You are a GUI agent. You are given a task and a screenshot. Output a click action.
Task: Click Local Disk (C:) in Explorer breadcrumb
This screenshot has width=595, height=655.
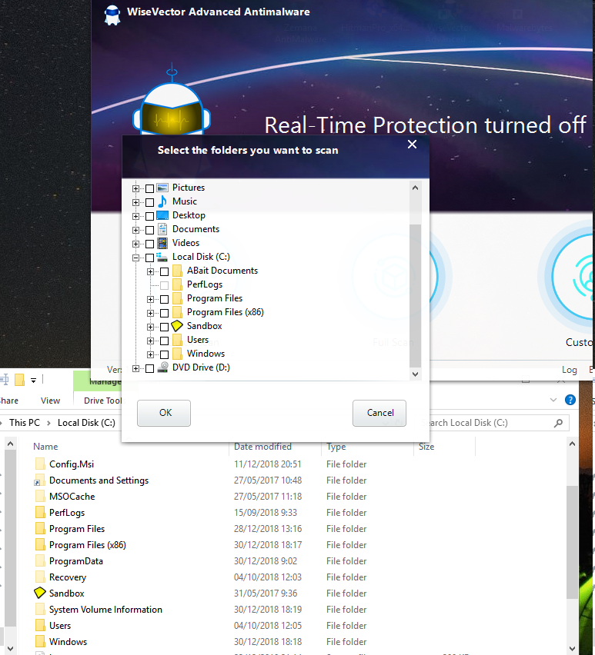click(x=86, y=423)
